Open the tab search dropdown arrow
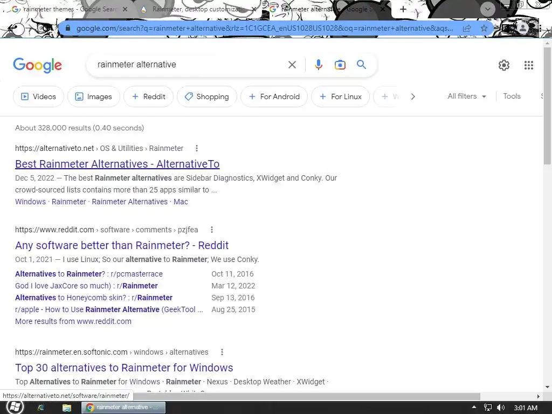Image resolution: width=552 pixels, height=414 pixels. [487, 9]
